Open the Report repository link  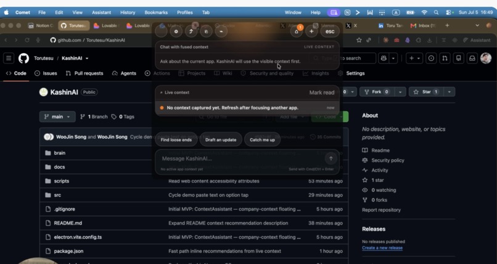pos(381,210)
